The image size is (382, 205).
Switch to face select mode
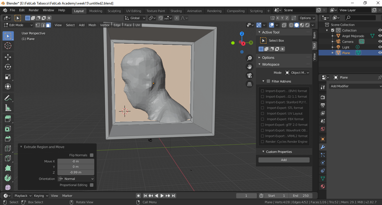48,25
